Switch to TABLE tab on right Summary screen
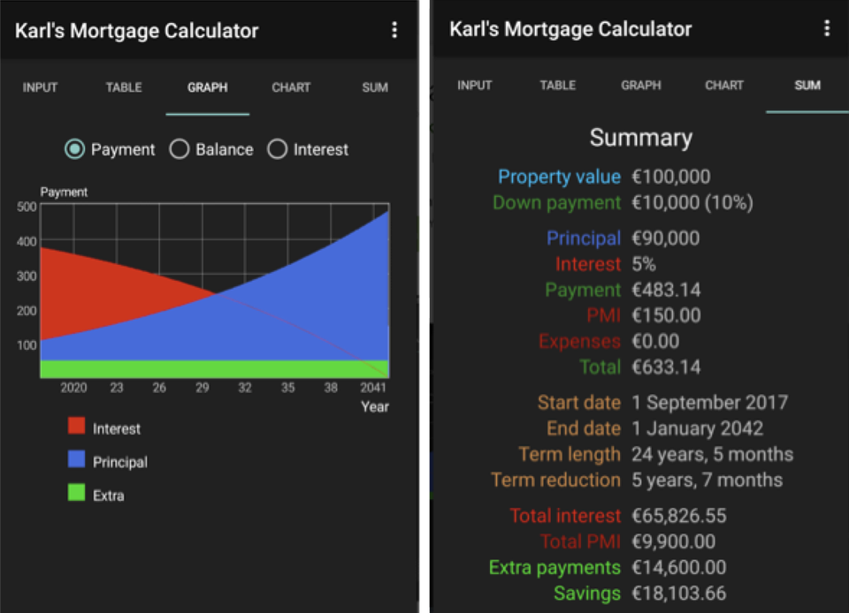The image size is (849, 613). pyautogui.click(x=558, y=86)
